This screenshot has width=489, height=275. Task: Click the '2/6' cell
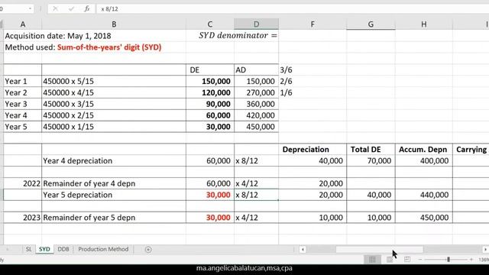point(313,82)
